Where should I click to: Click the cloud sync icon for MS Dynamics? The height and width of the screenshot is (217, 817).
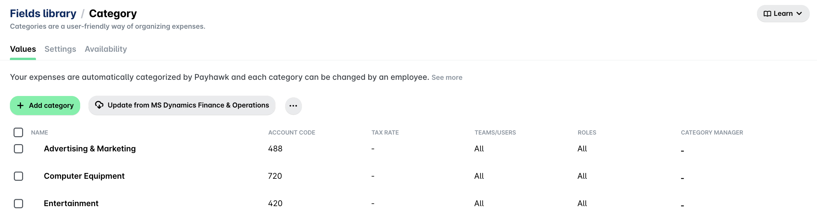[99, 105]
